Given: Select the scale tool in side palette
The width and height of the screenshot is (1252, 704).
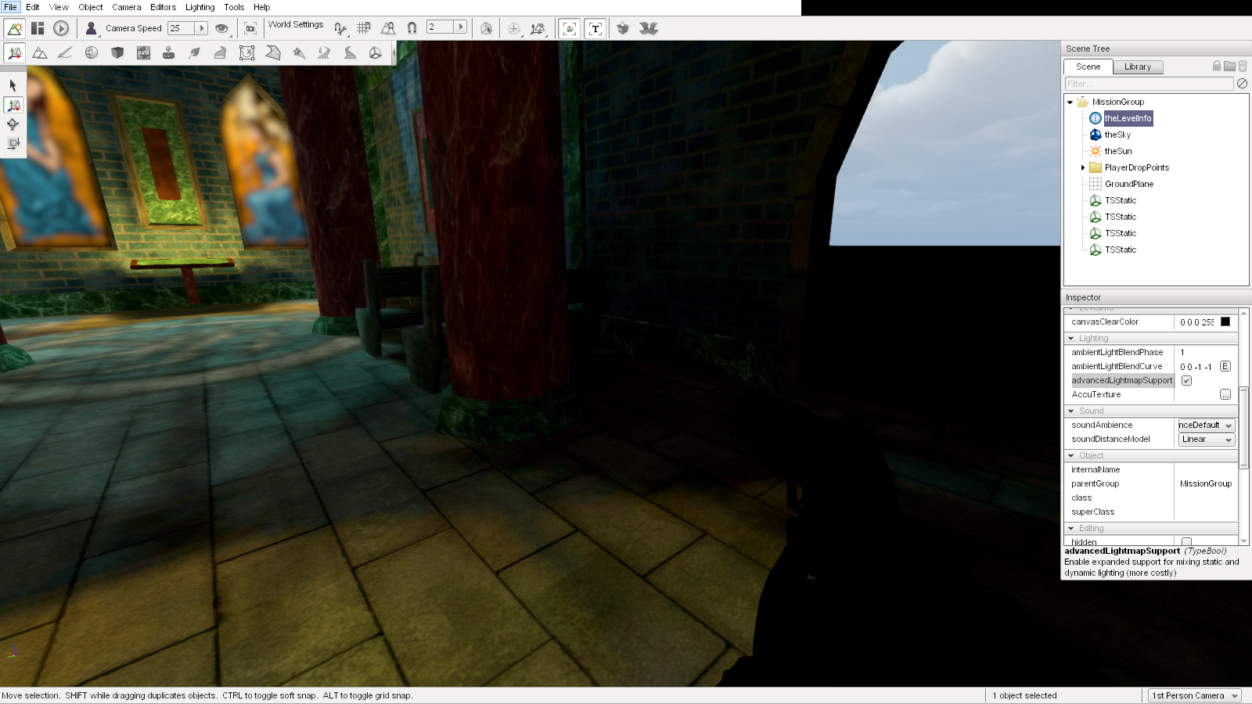Looking at the screenshot, I should coord(13,143).
